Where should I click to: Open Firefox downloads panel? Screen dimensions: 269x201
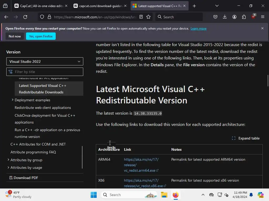(225, 17)
